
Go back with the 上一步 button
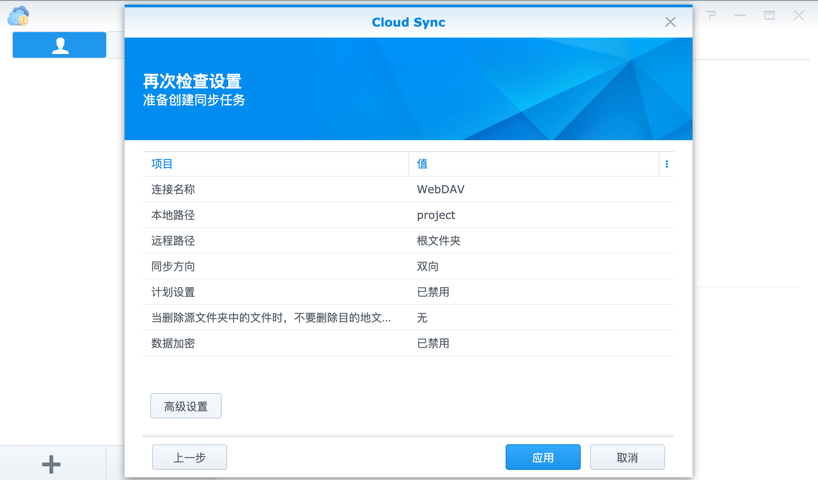pos(189,457)
